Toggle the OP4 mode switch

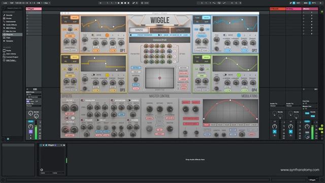click(x=225, y=75)
